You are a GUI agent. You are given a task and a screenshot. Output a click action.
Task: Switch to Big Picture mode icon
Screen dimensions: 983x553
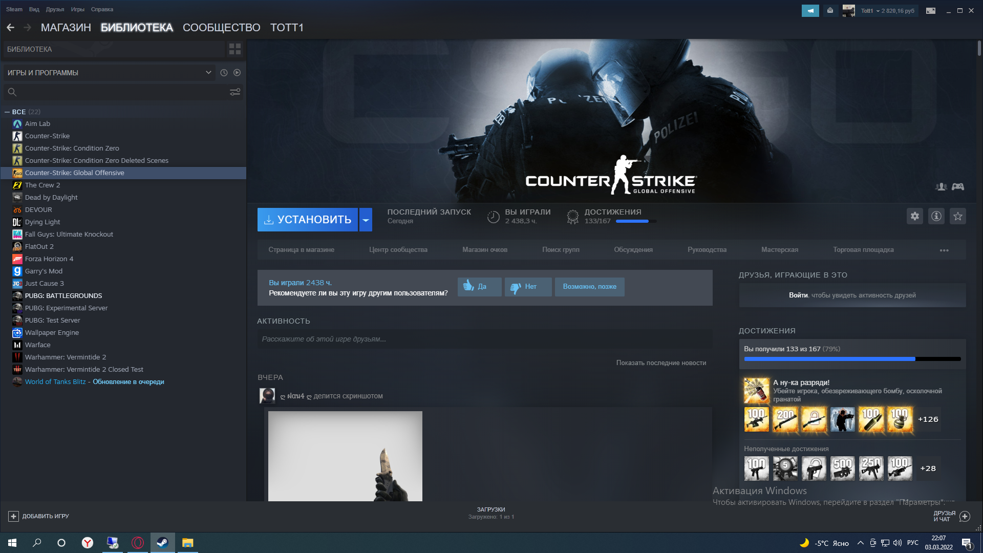point(931,11)
